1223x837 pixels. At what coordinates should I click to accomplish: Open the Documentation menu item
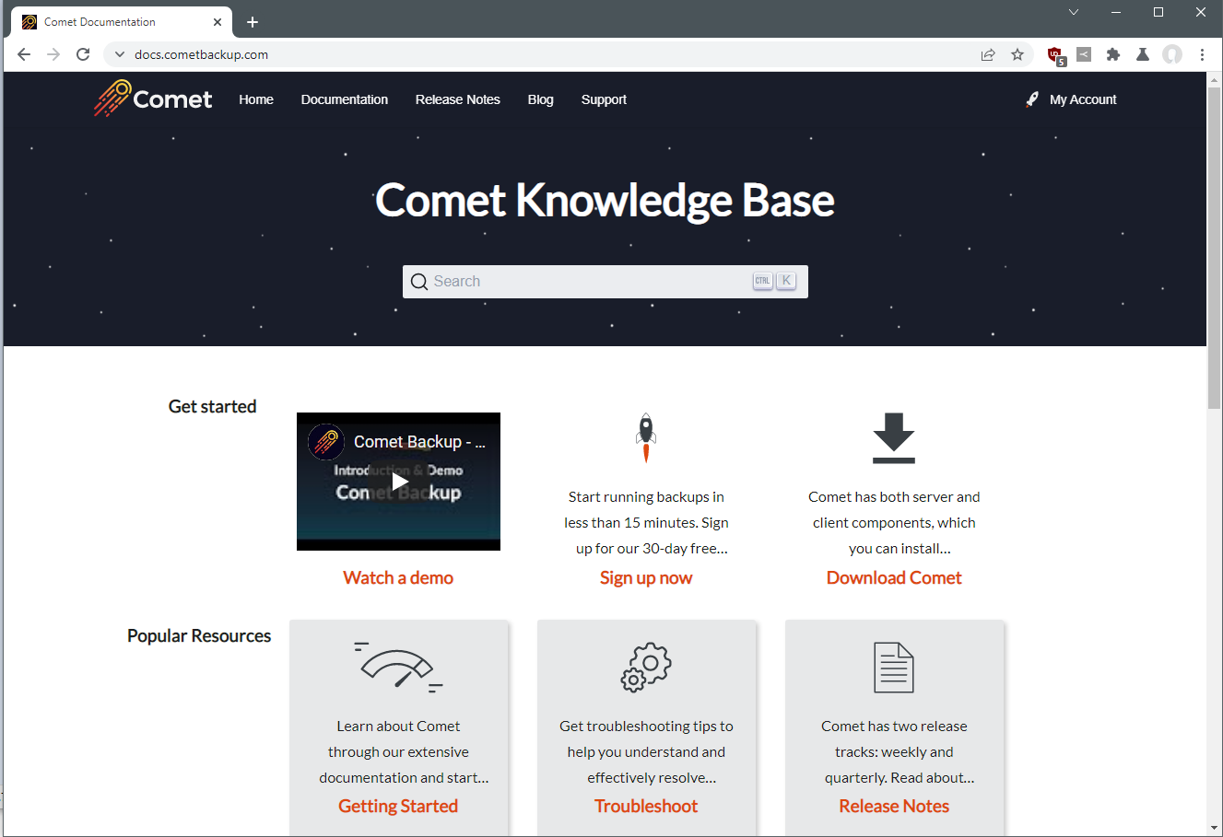coord(344,99)
